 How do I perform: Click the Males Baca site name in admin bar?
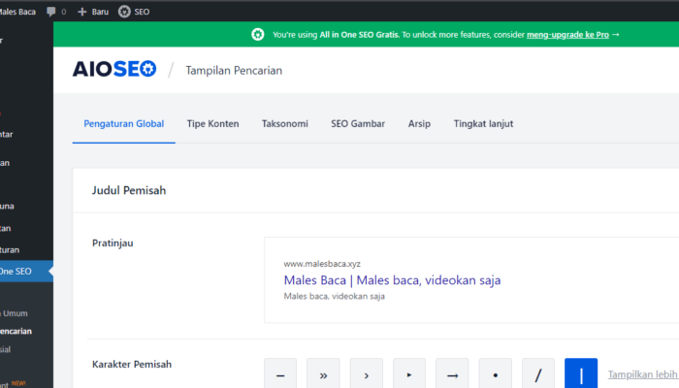click(x=17, y=12)
